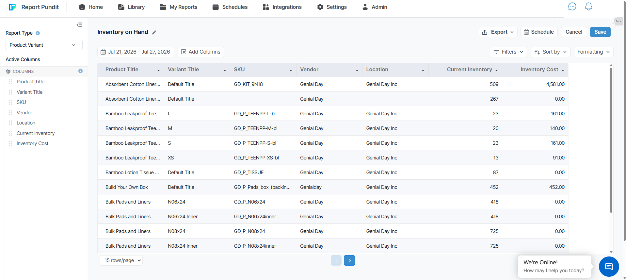Open the Sort by dropdown

pos(551,52)
